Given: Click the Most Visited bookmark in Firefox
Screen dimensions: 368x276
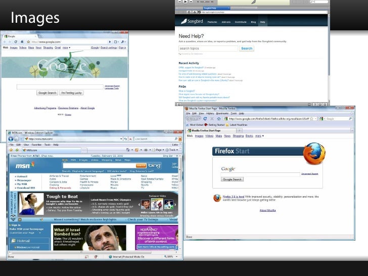Looking at the screenshot, I should tap(194, 125).
